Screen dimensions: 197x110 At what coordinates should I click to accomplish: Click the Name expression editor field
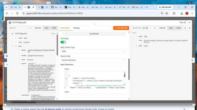[95, 78]
